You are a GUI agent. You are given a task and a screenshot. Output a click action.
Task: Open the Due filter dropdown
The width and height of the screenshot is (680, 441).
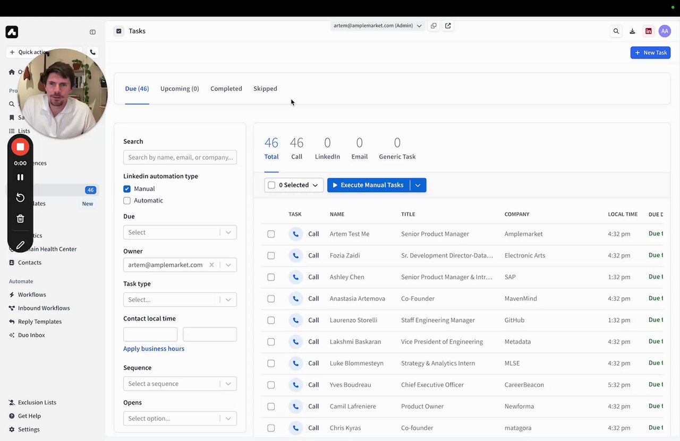click(x=180, y=232)
